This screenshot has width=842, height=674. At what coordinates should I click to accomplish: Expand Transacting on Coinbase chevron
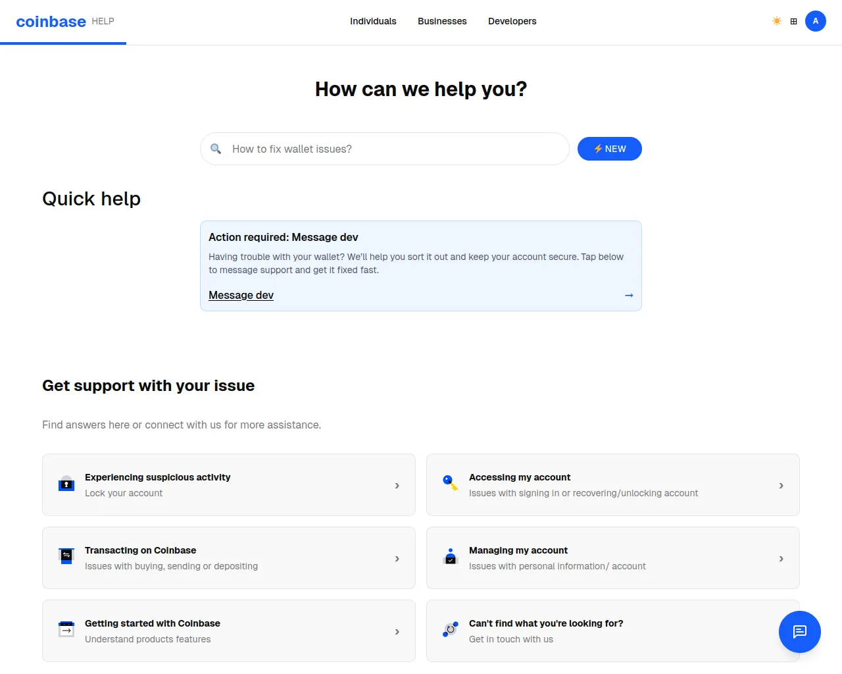(x=397, y=558)
